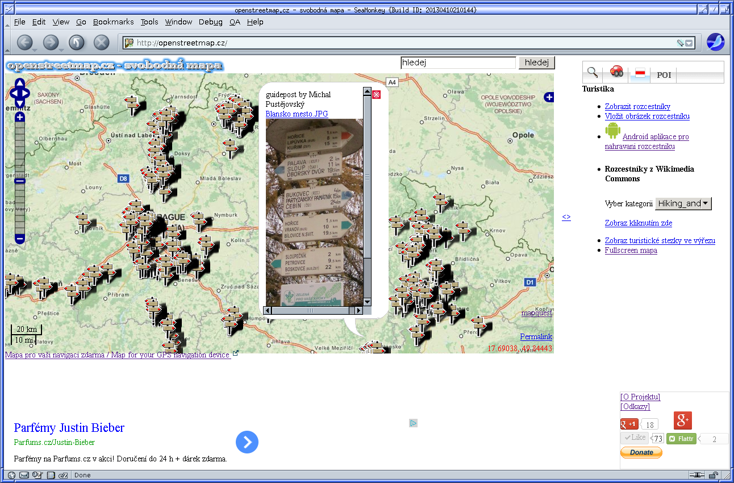Open the Blansko mesto.JPG link
The height and width of the screenshot is (483, 734).
click(x=297, y=114)
